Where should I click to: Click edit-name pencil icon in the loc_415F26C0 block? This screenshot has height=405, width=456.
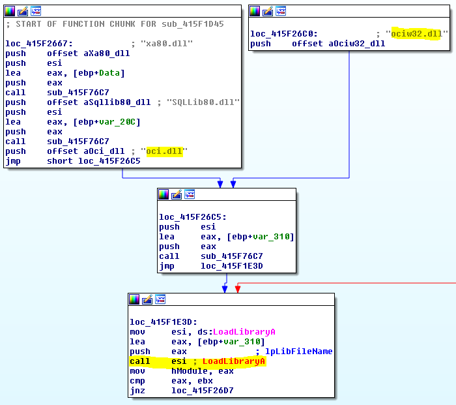(x=268, y=11)
